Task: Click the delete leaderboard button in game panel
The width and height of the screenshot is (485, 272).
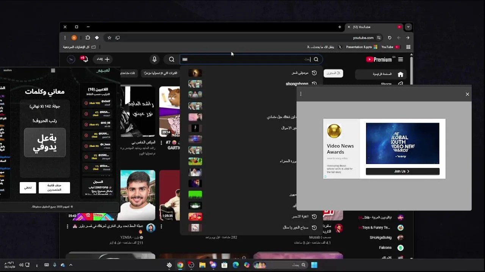Action: coord(54,188)
